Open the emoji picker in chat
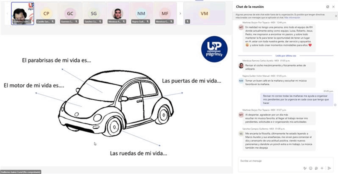338x174 pixels. [x=311, y=168]
